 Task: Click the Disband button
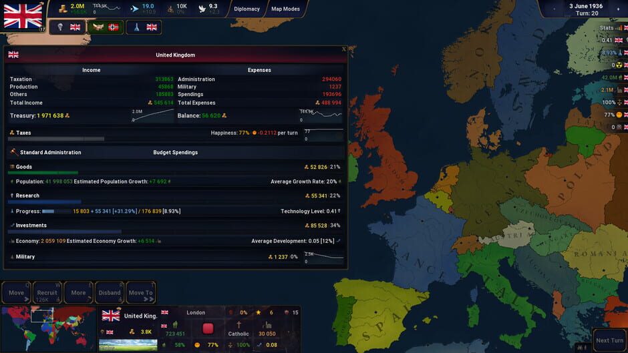click(110, 292)
